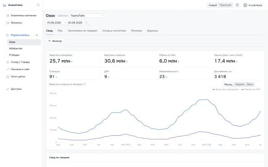The height and width of the screenshot is (167, 268).
Task: Click the Маржинальность 23 % value
Action: click(x=163, y=77)
